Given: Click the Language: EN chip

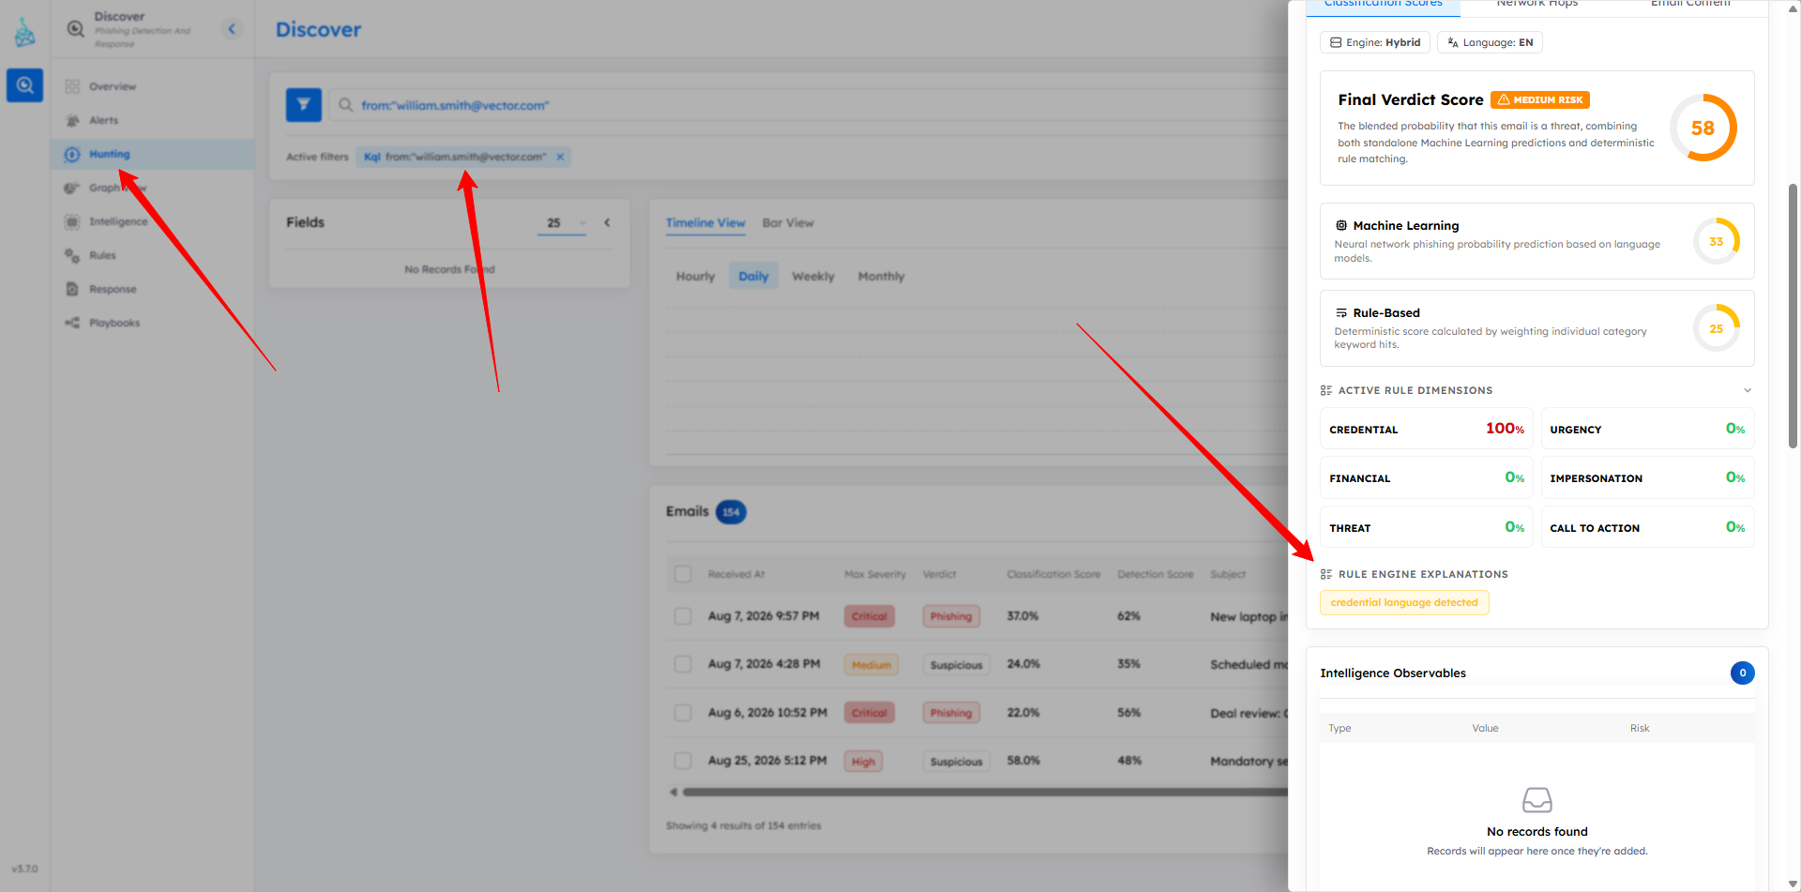Looking at the screenshot, I should [x=1490, y=42].
